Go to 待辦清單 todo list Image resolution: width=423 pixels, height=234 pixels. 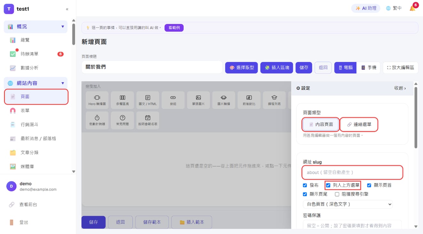point(36,54)
